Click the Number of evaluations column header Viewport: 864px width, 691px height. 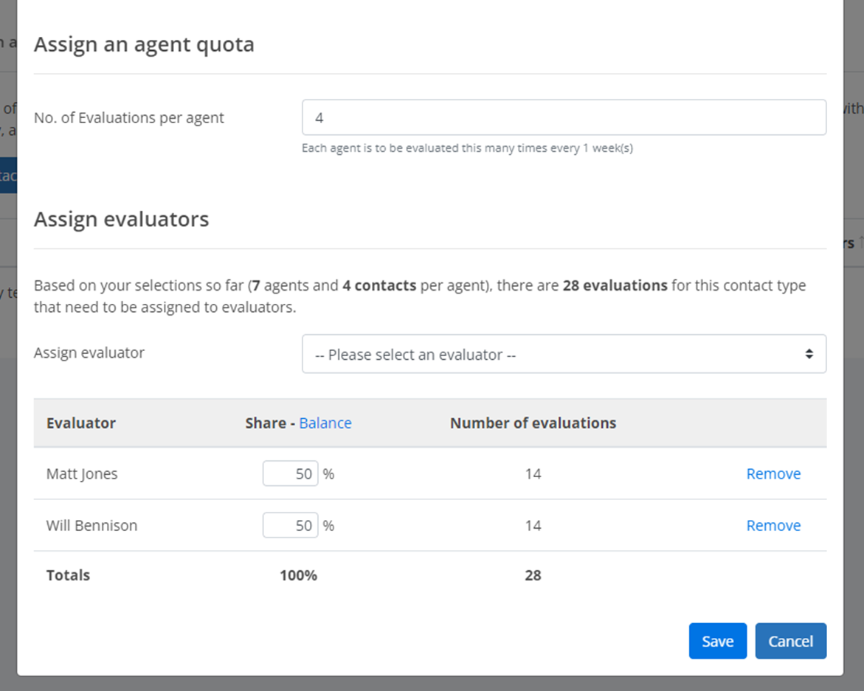tap(533, 423)
